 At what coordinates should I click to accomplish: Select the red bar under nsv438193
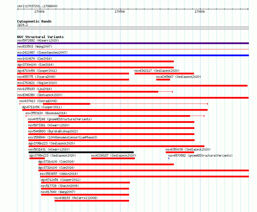(x=92, y=201)
